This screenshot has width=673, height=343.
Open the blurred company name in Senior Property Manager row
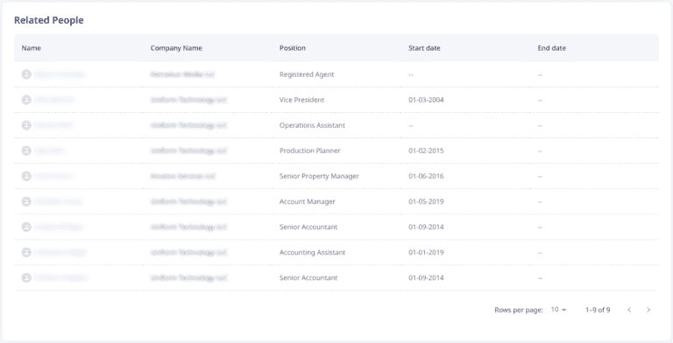(183, 176)
